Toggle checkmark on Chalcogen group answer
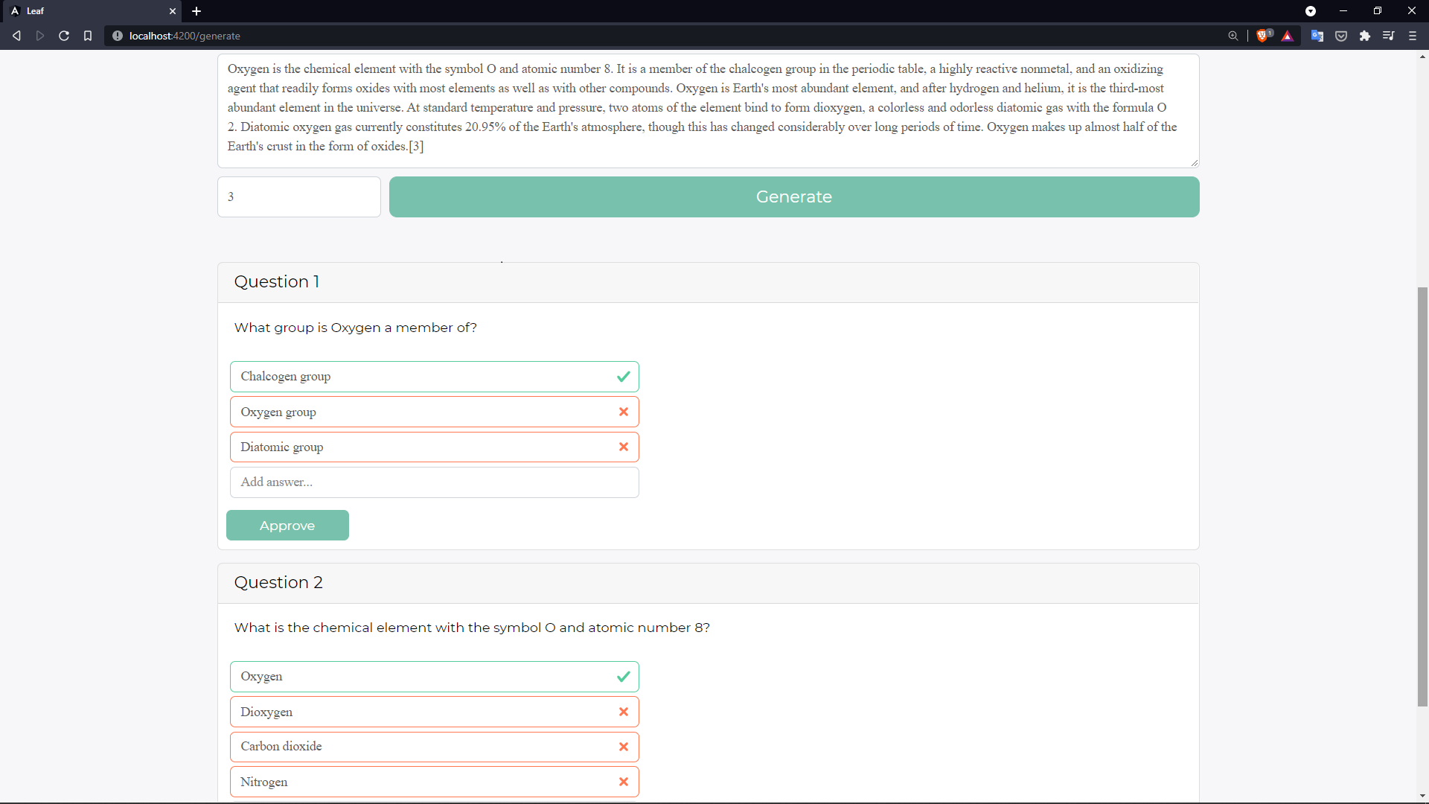Viewport: 1429px width, 804px height. point(623,377)
